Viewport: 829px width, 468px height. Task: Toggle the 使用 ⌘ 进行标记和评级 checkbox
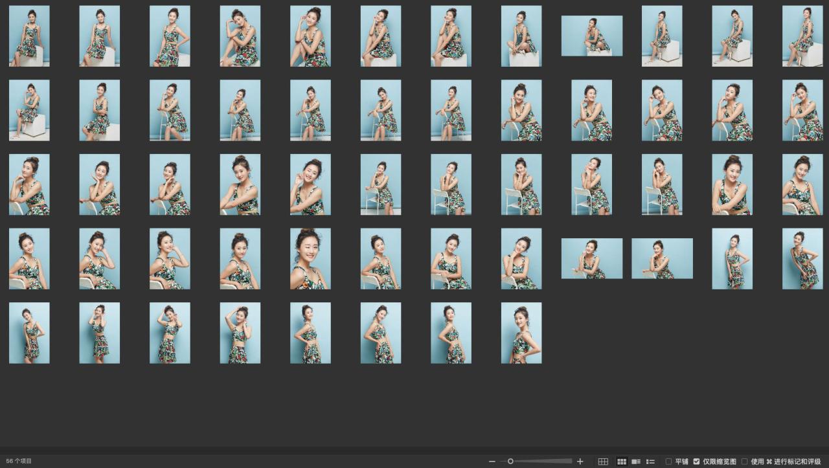pos(745,462)
